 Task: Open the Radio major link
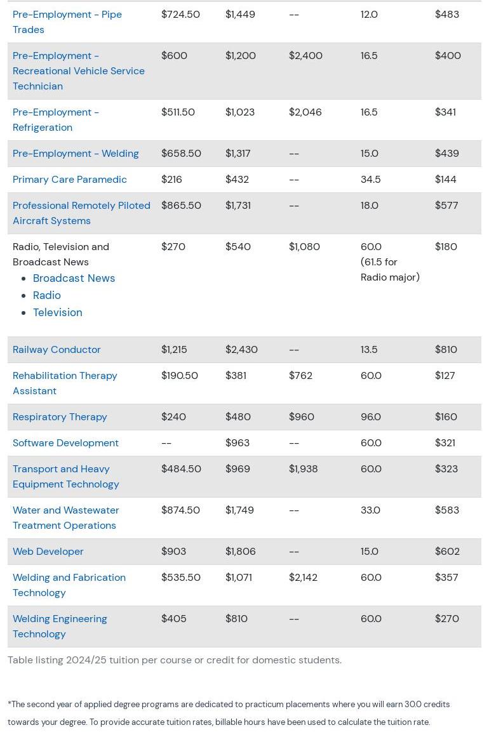pyautogui.click(x=47, y=295)
